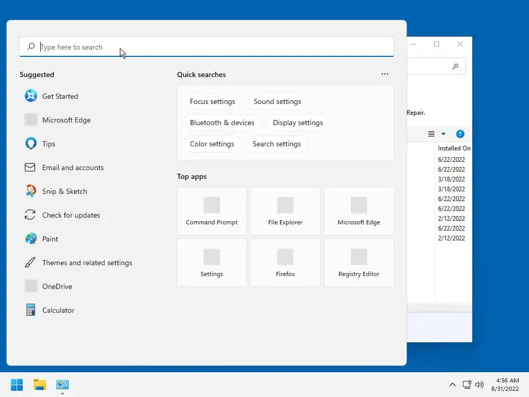This screenshot has height=397, width=529.
Task: Open Microsoft Edge top app tile
Action: (x=359, y=211)
